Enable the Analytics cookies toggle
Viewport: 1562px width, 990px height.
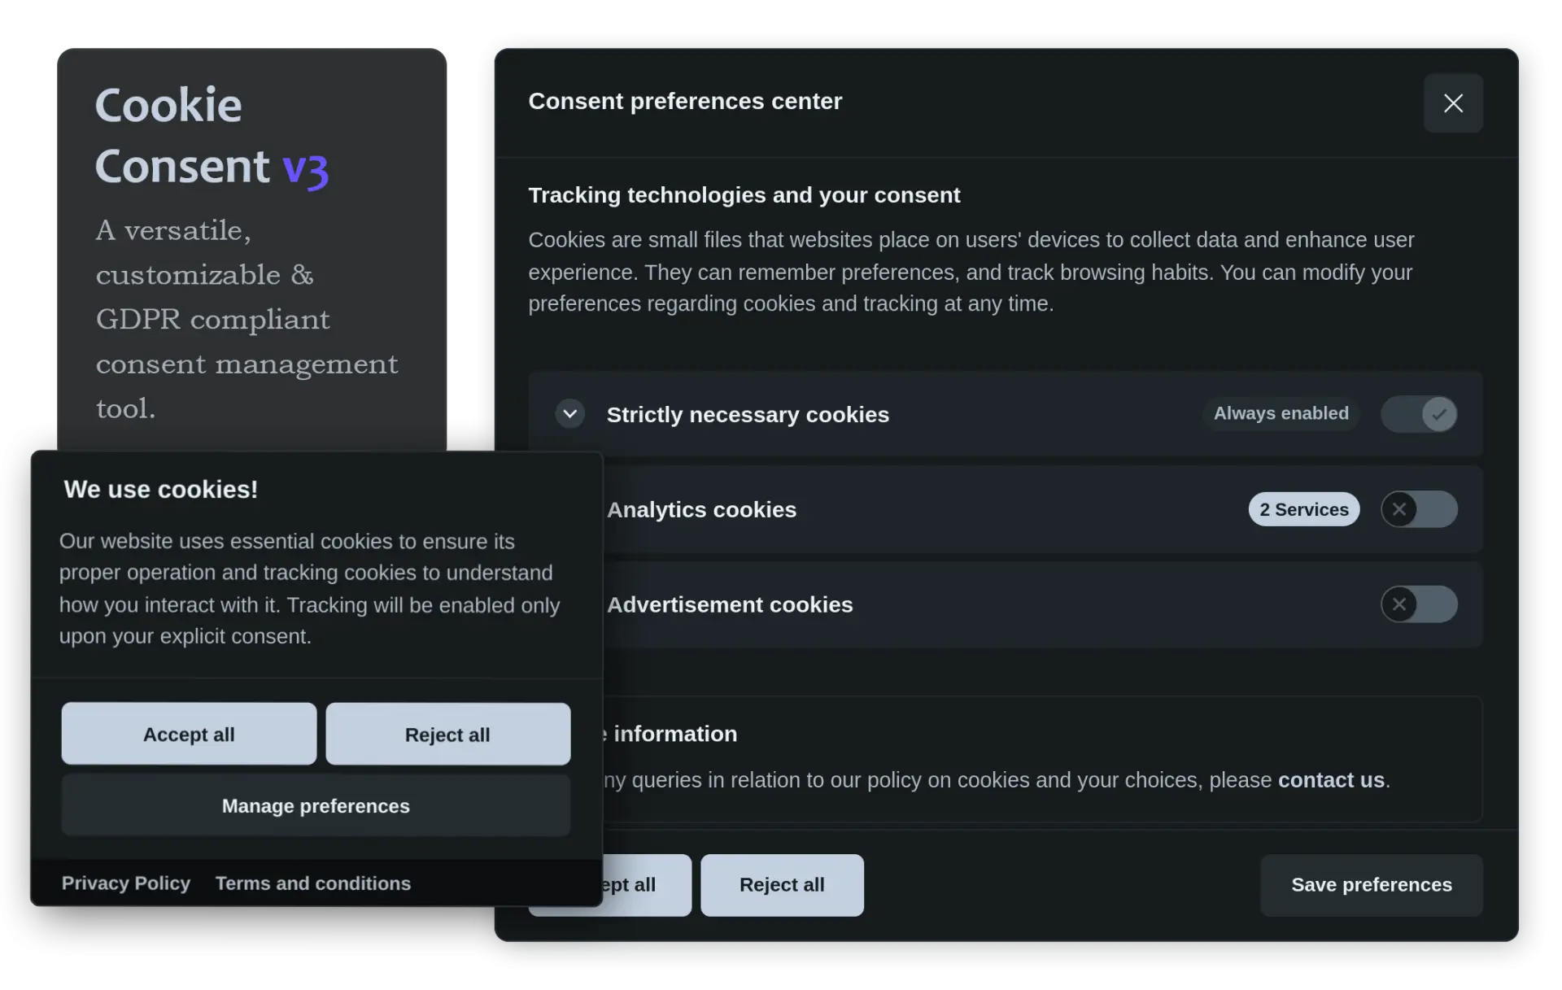pos(1419,509)
